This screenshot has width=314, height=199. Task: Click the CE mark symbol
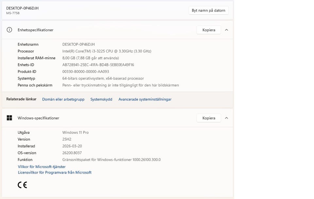22,185
